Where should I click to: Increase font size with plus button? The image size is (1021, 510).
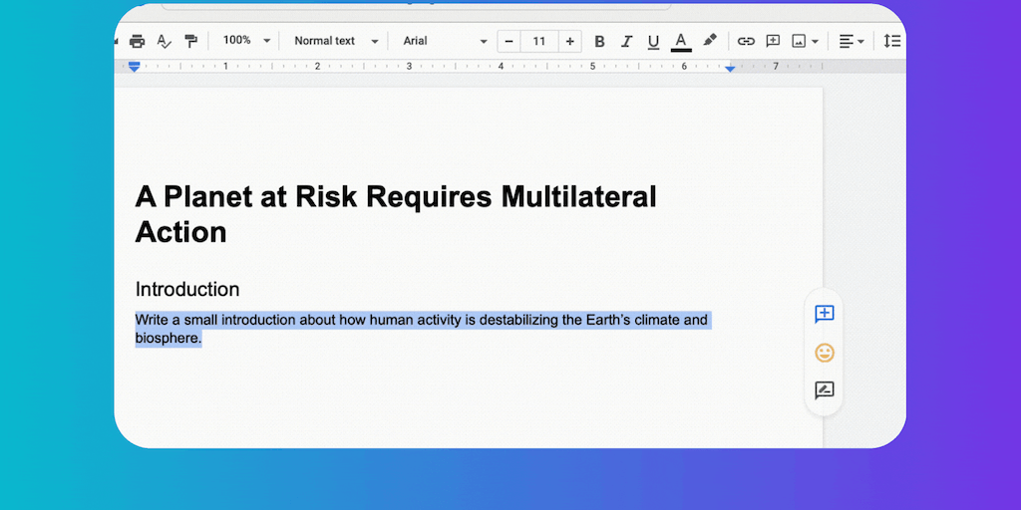click(569, 41)
